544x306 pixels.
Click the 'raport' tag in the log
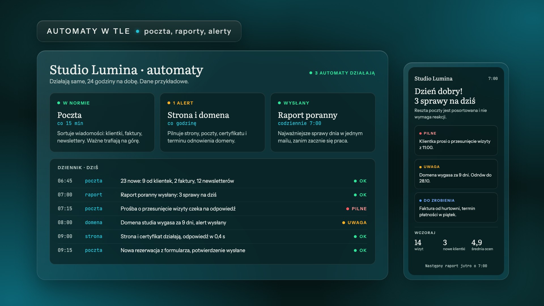93,195
